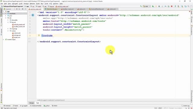Collapse the res folder arrow
The image size is (193, 109).
[x=6, y=18]
